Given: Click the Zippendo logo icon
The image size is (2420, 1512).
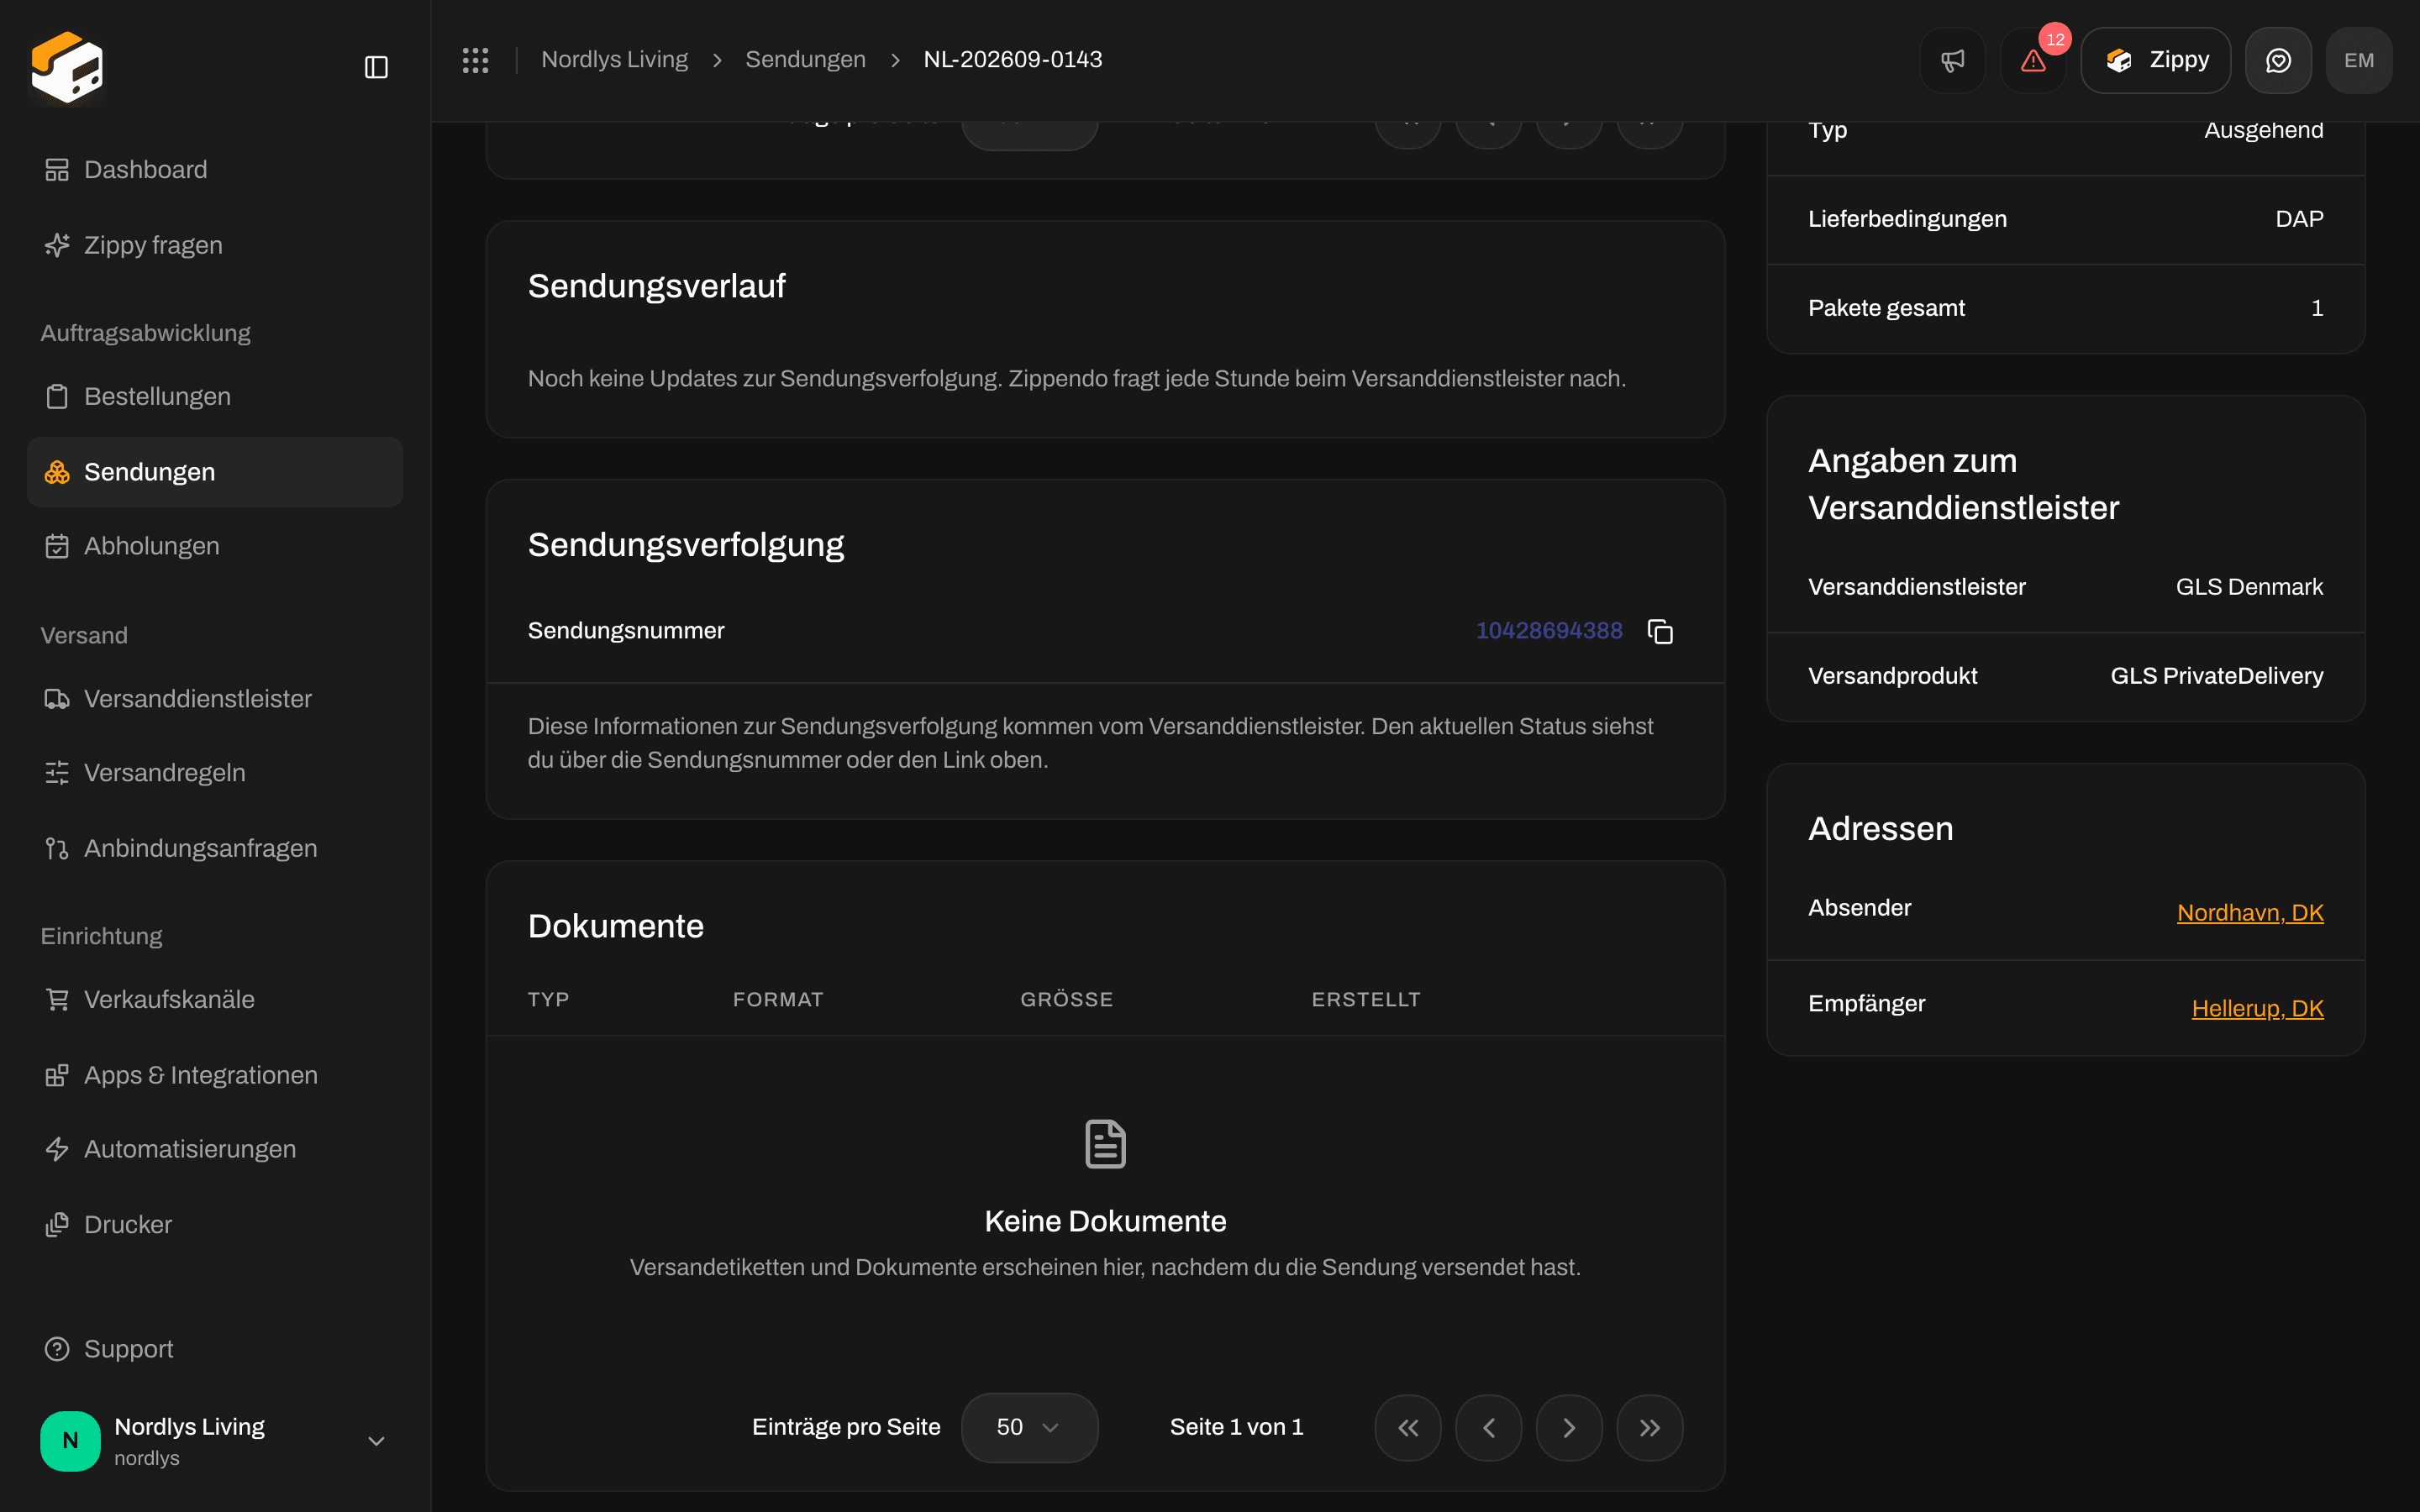Looking at the screenshot, I should point(67,67).
